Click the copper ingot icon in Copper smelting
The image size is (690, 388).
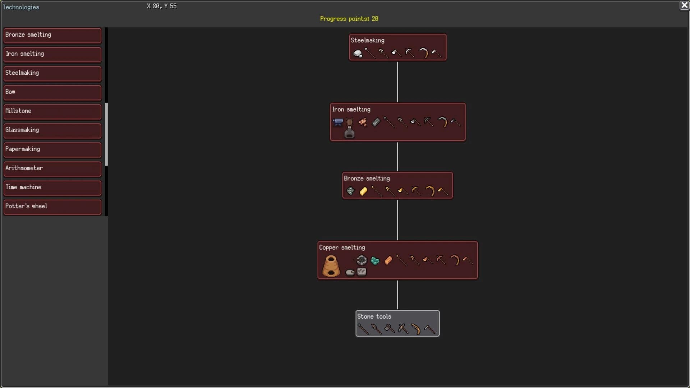point(388,260)
